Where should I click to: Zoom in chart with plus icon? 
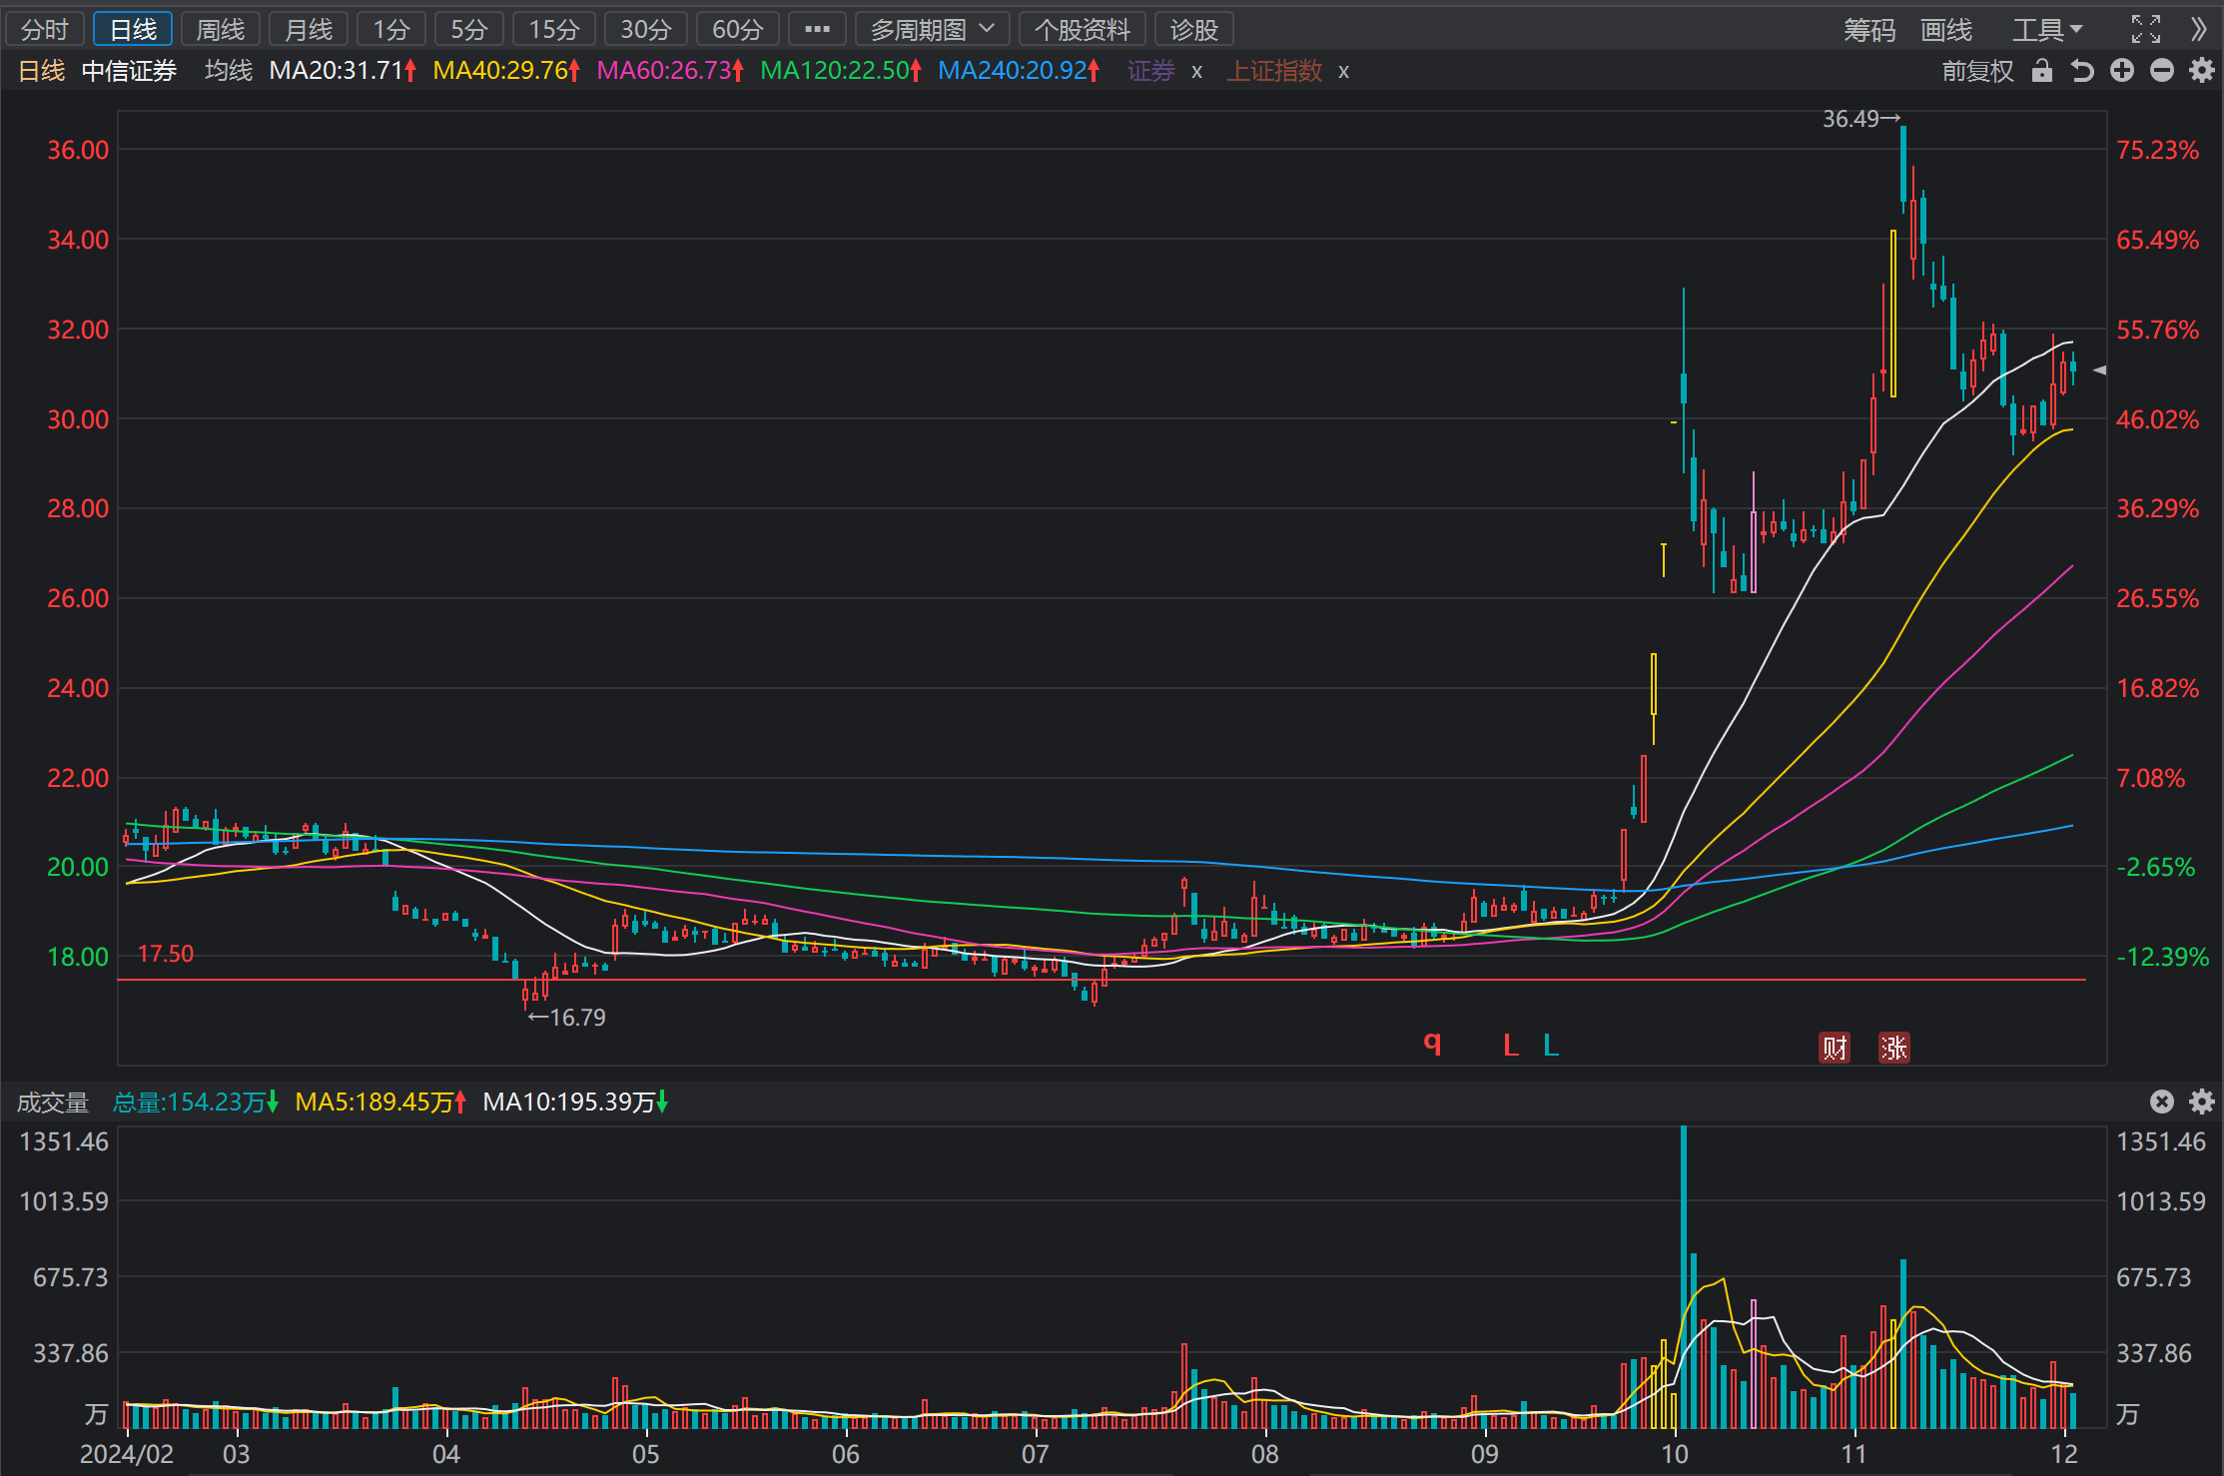pos(2122,70)
